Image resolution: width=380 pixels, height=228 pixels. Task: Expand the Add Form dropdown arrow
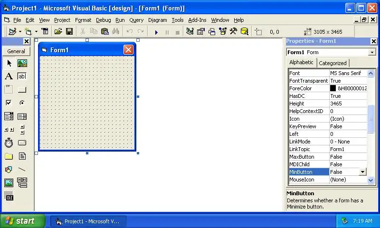[x=36, y=31]
